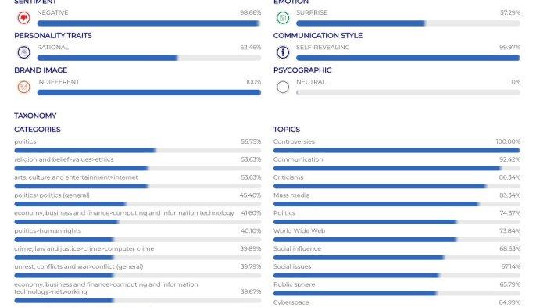Select the World Wide Web topic
This screenshot has width=547, height=307.
click(x=299, y=230)
